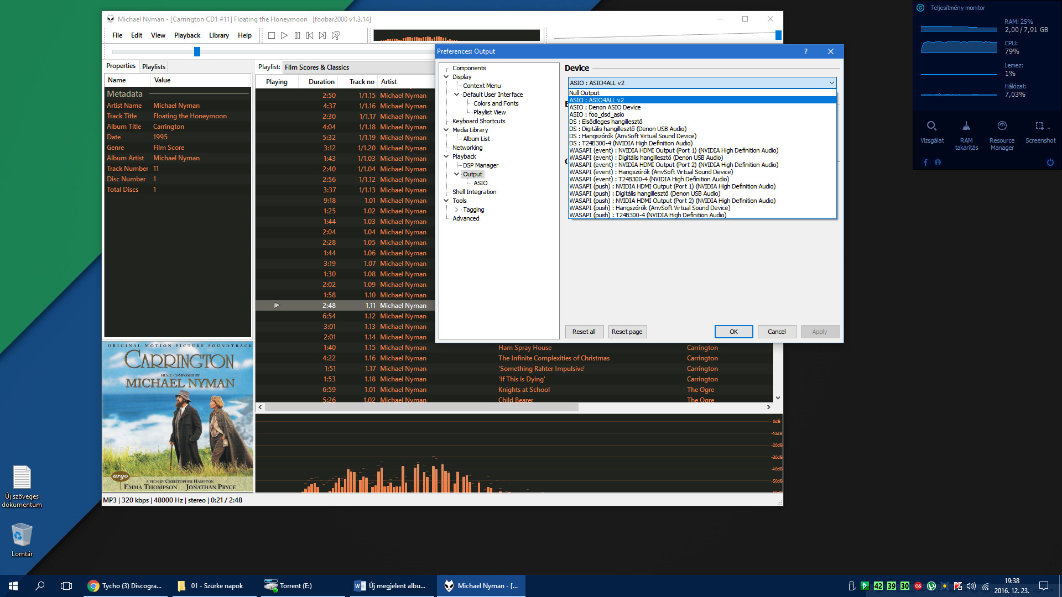Select DSP Manager in preferences tree
Viewport: 1062px width, 597px height.
[480, 165]
